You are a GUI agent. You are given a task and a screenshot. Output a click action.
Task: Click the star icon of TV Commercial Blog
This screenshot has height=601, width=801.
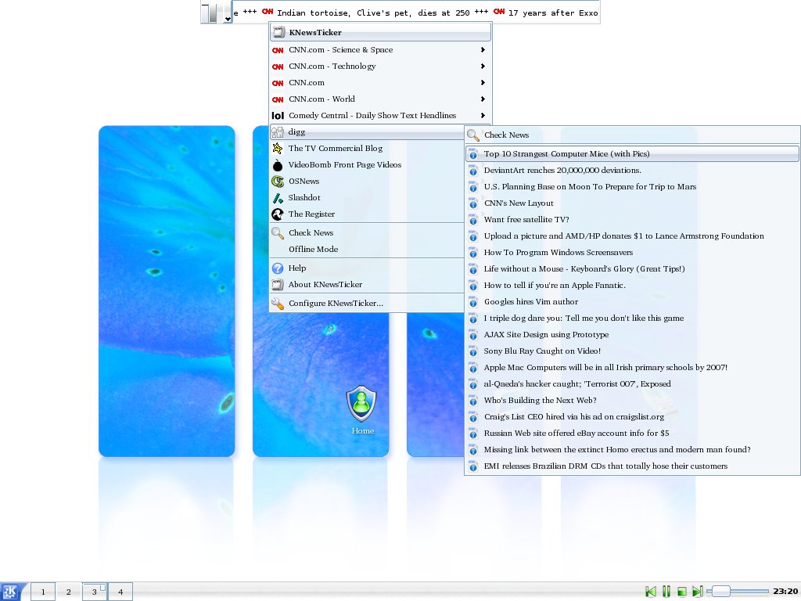278,148
